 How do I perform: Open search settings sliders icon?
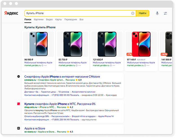165,13
